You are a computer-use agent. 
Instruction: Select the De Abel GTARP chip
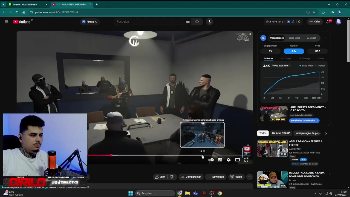(x=281, y=133)
